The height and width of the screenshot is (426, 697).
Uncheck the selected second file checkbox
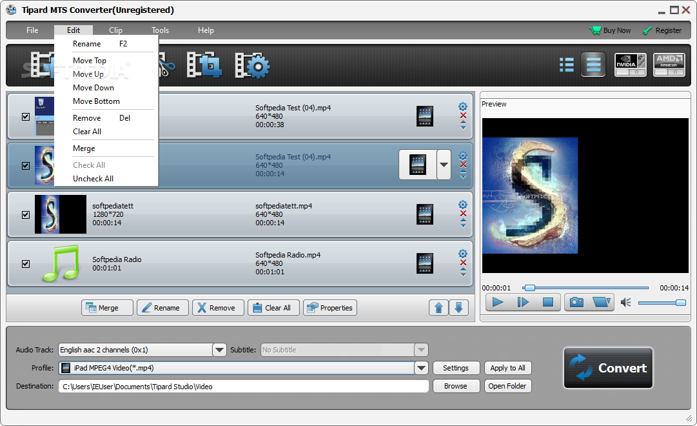coord(26,166)
